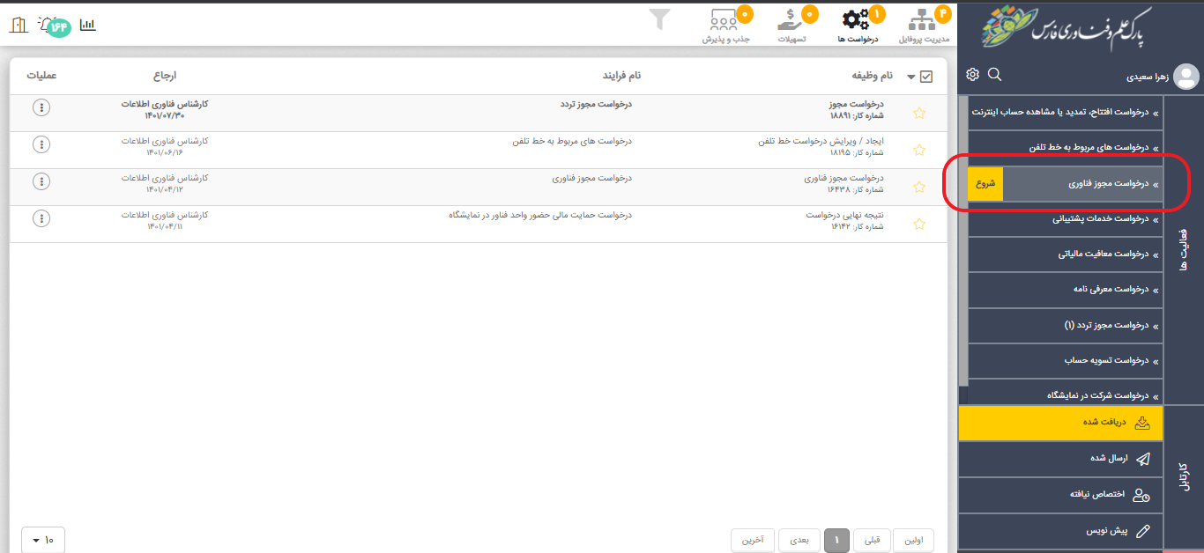Expand the header dropdown arrow beside checkbox

pyautogui.click(x=910, y=77)
